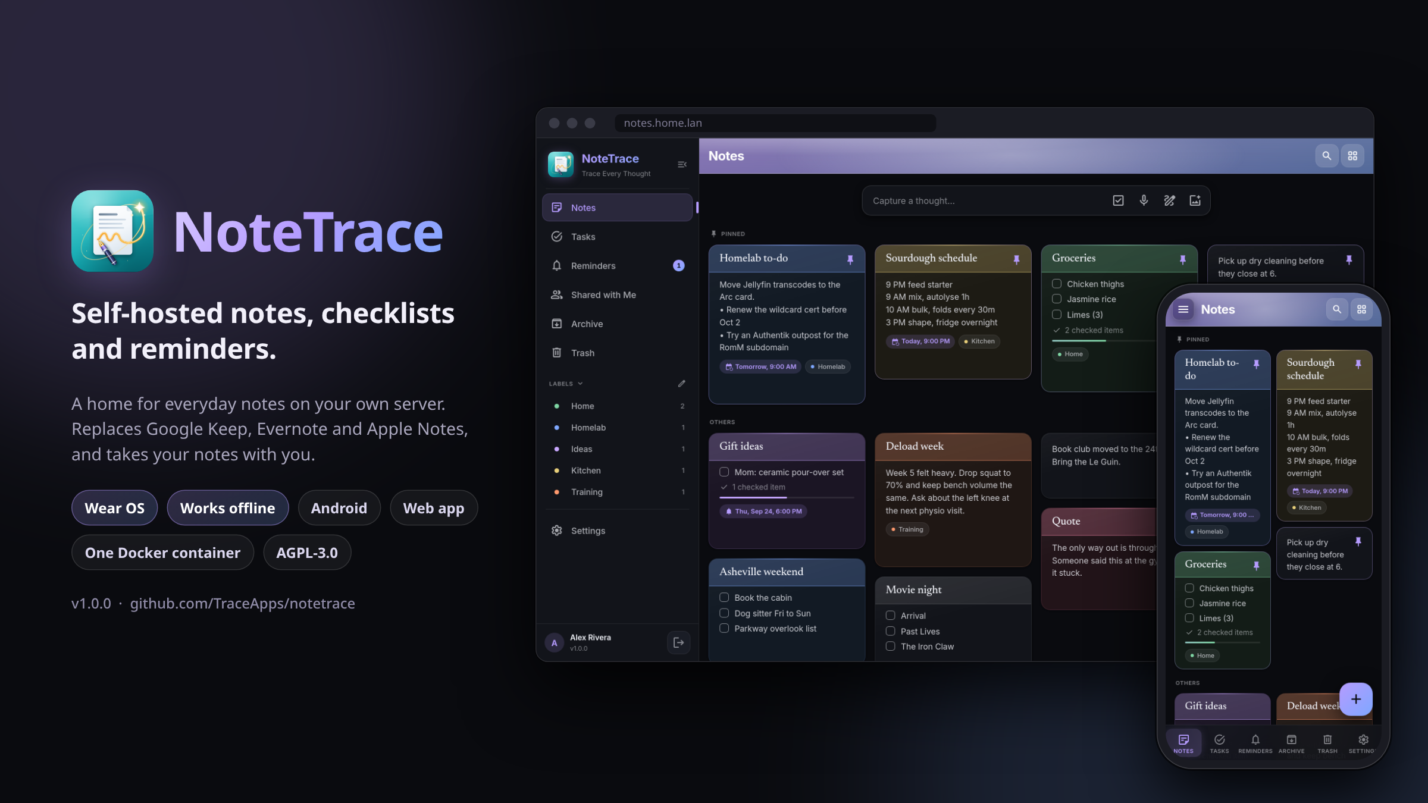Image resolution: width=1428 pixels, height=803 pixels.
Task: Unpin the dry cleaning note on the phone
Action: (x=1358, y=542)
